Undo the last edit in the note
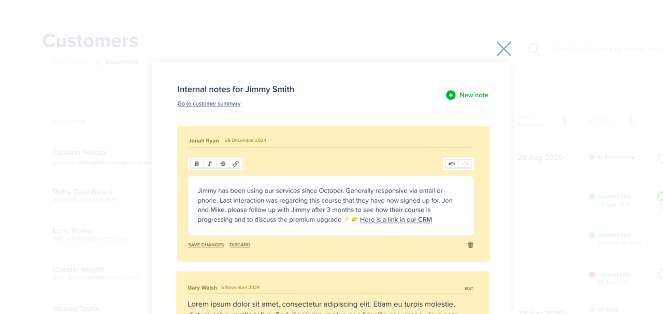 click(x=452, y=164)
